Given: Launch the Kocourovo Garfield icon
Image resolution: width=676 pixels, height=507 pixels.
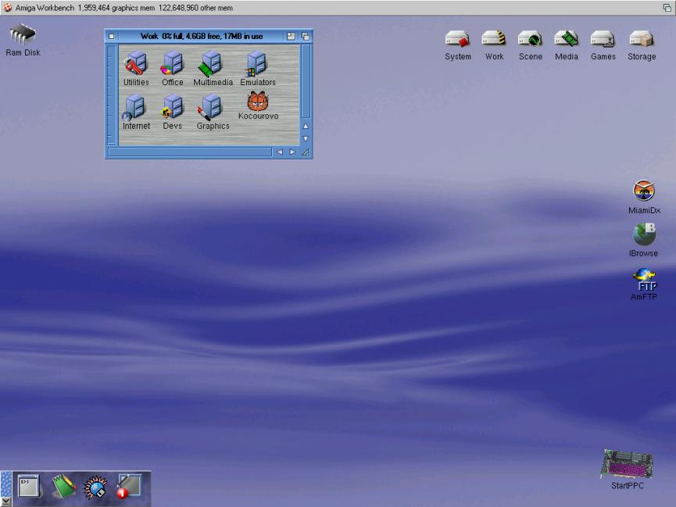Looking at the screenshot, I should coord(258,102).
